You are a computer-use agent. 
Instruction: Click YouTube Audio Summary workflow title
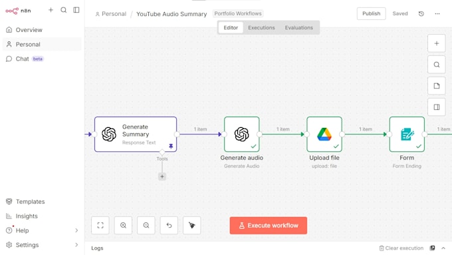pyautogui.click(x=171, y=14)
